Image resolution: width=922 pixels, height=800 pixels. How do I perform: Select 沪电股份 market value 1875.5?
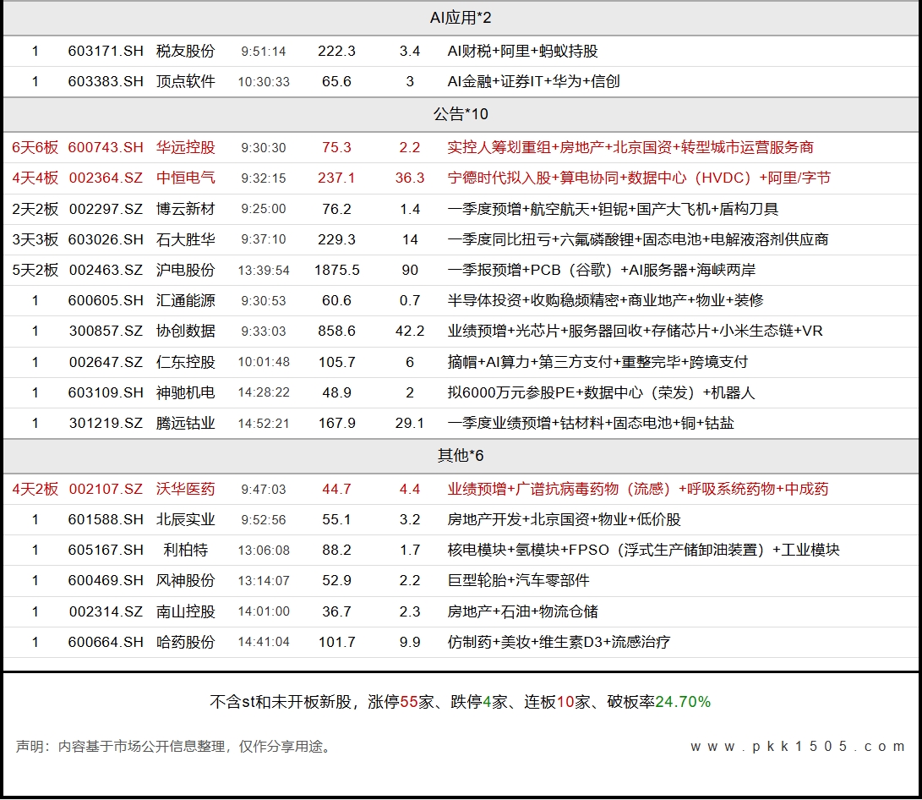click(x=336, y=270)
